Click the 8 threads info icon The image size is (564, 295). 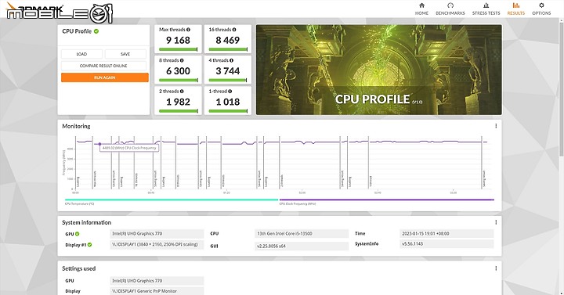click(x=182, y=60)
